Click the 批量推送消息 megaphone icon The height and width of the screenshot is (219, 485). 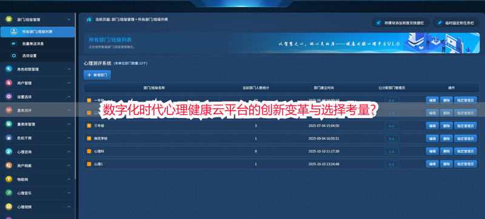(x=14, y=44)
